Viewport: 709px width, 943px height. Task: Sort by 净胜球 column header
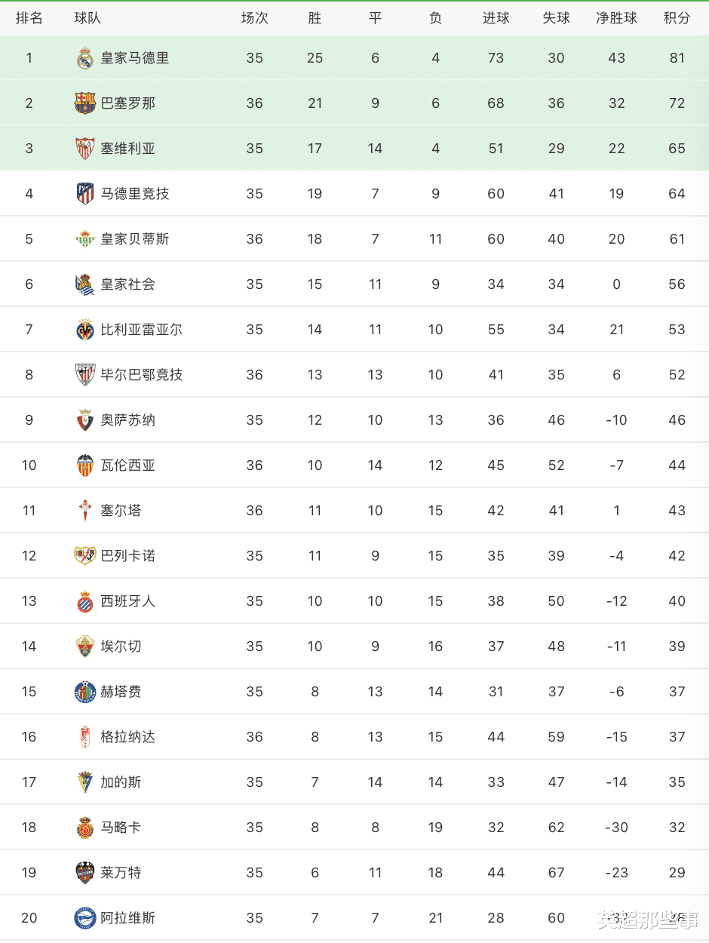(x=616, y=18)
